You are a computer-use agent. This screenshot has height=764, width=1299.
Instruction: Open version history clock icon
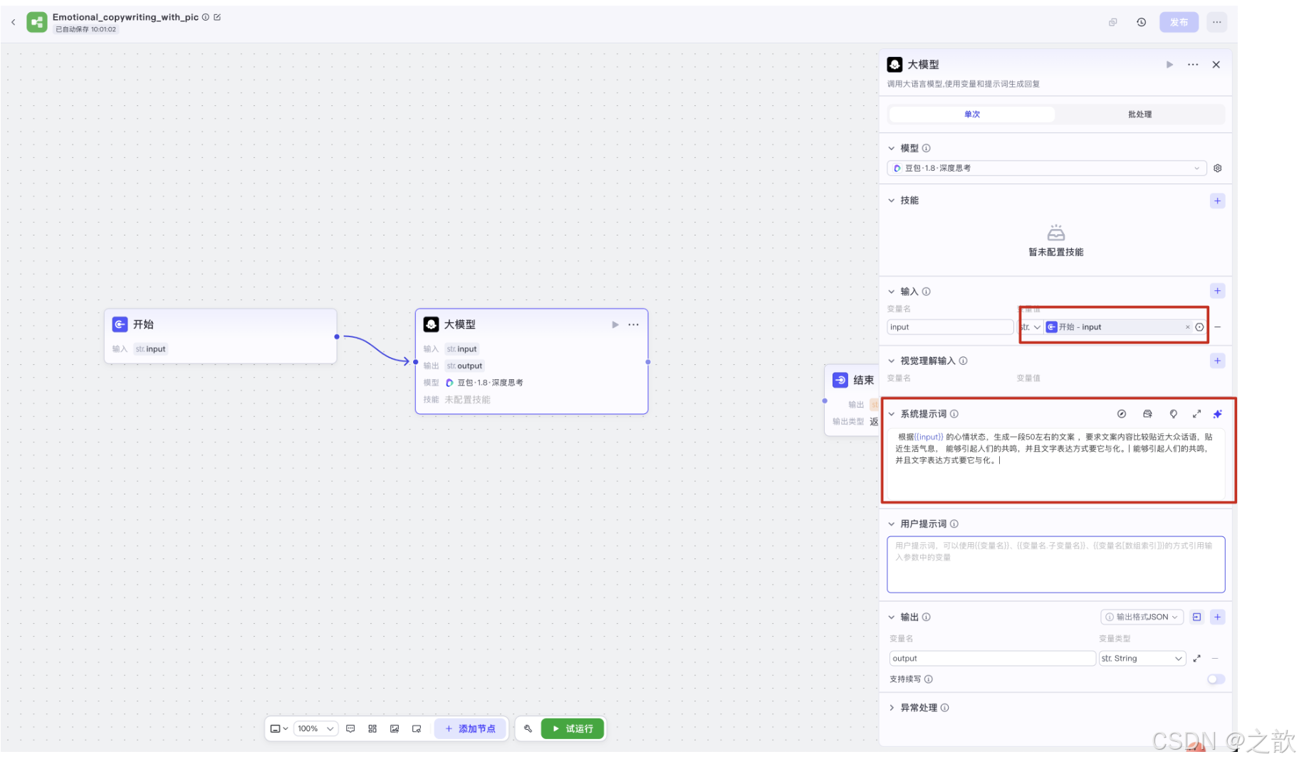(1141, 22)
